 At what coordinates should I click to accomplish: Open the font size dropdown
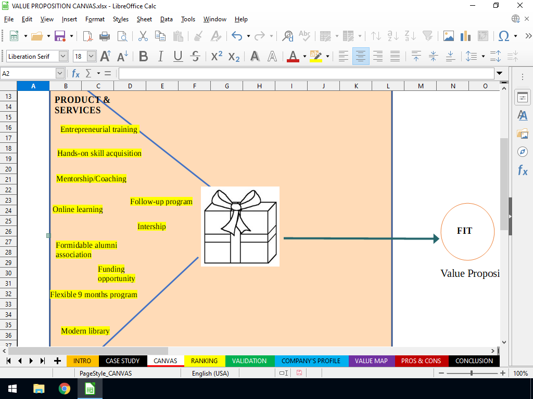click(92, 56)
